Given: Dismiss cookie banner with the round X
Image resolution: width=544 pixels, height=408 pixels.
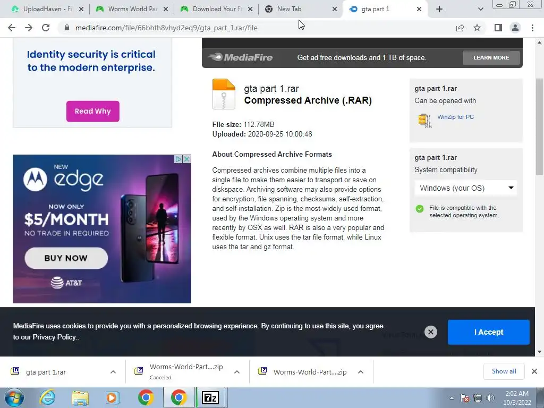Looking at the screenshot, I should [430, 332].
